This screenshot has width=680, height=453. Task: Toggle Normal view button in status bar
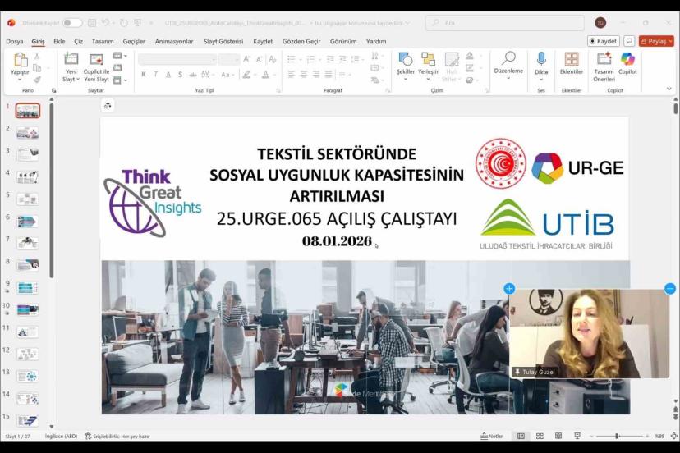coord(521,436)
